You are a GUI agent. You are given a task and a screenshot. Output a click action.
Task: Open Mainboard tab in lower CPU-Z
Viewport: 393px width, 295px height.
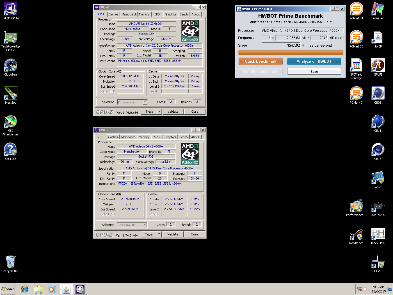click(x=128, y=137)
